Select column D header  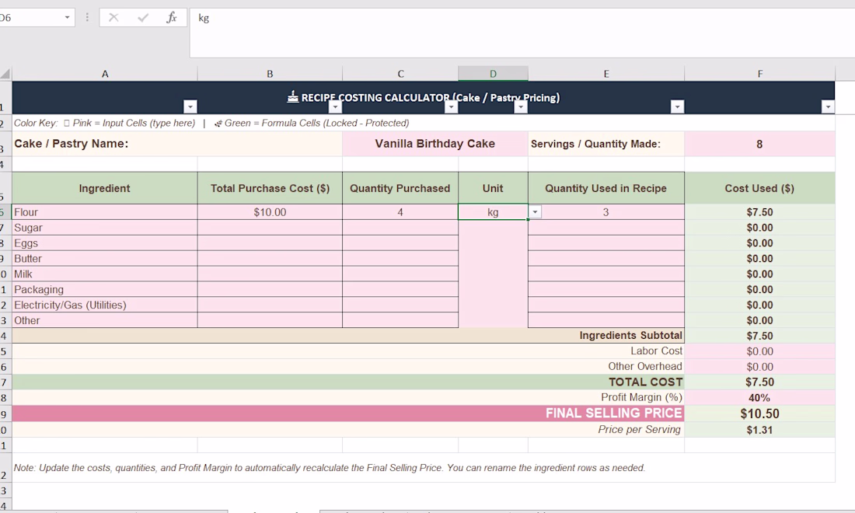coord(493,74)
